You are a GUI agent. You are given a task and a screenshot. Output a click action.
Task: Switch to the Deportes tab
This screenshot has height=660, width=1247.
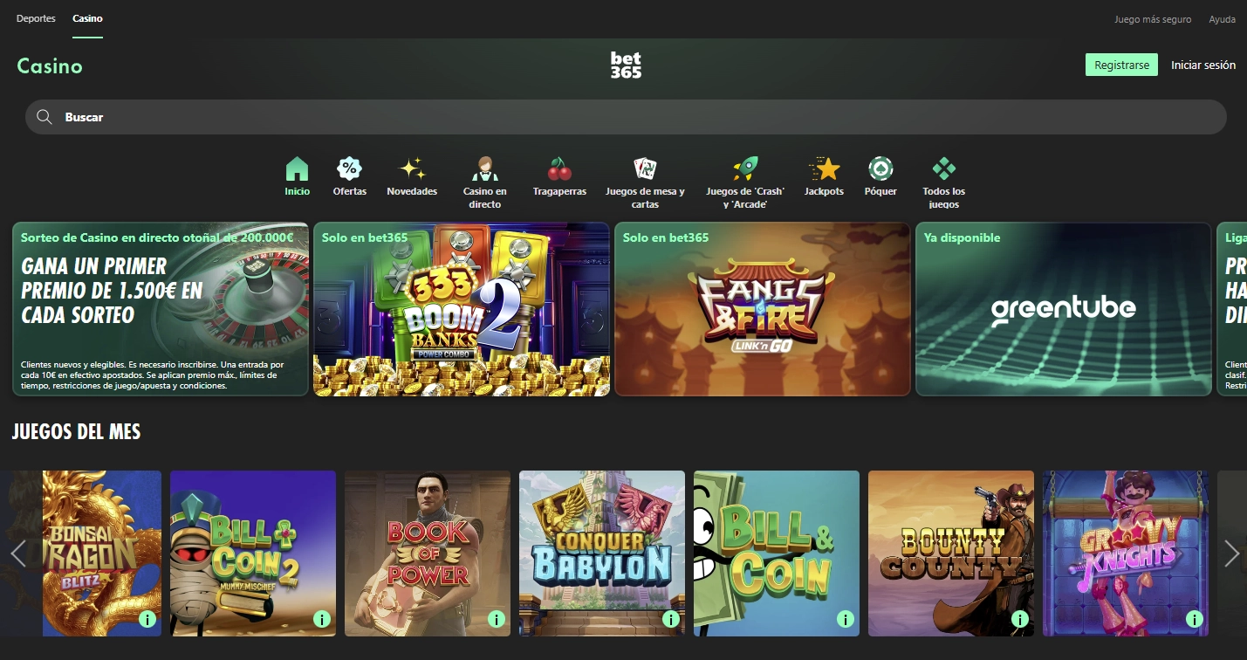pyautogui.click(x=35, y=17)
